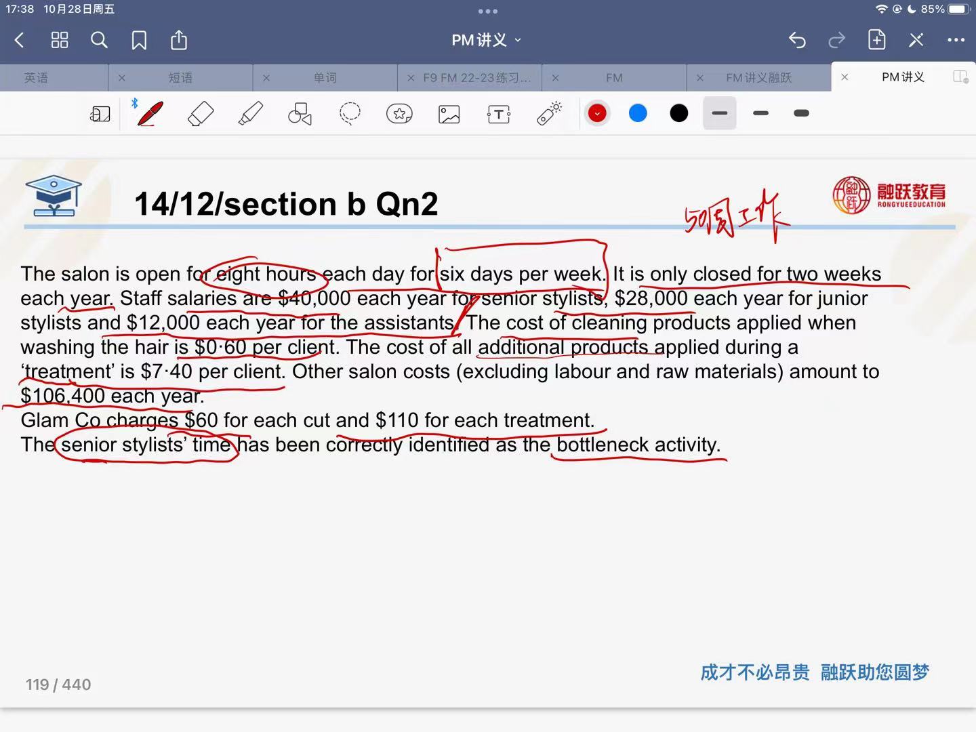Screen dimensions: 976x732
Task: Switch to the F9 FM 22-23 tab
Action: tap(476, 78)
